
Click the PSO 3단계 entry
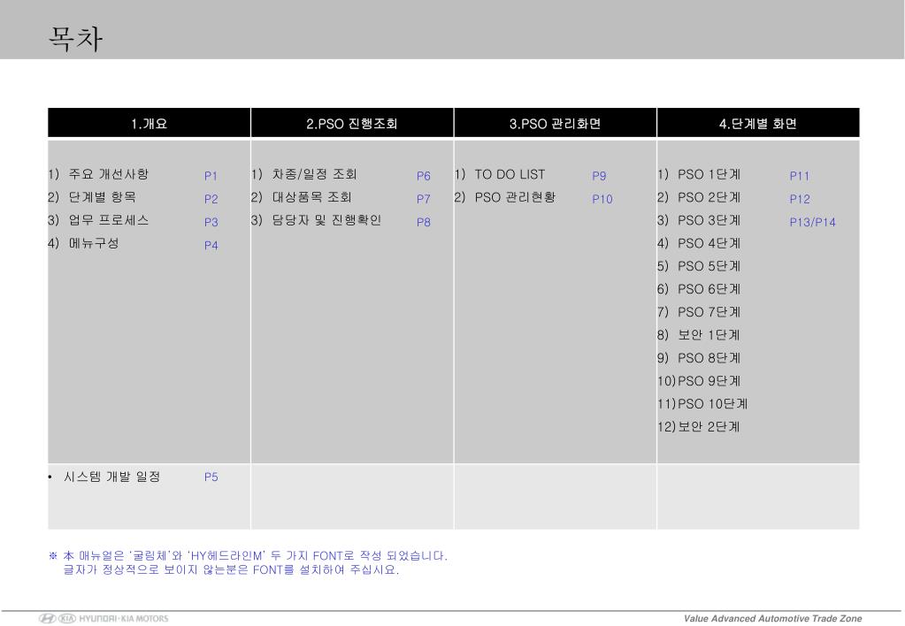click(x=709, y=220)
